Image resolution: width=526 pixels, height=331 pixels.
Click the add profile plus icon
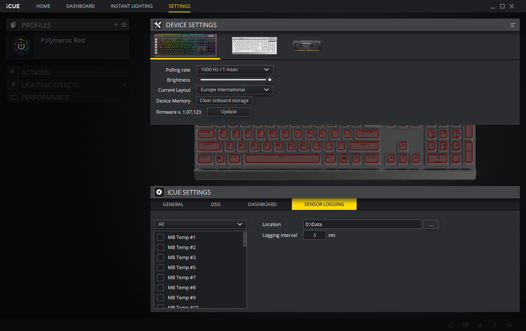pyautogui.click(x=116, y=25)
